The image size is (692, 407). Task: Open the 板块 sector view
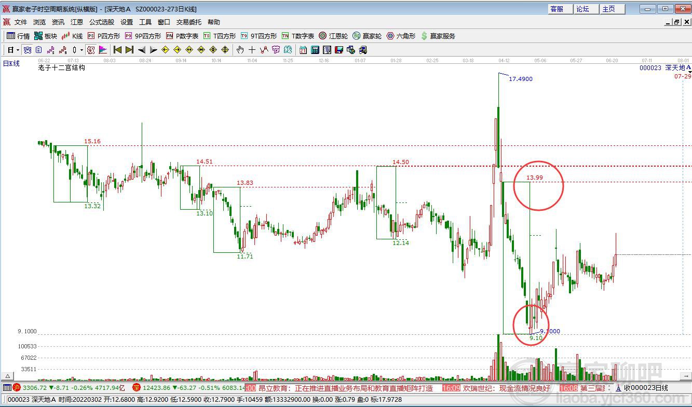pos(46,36)
